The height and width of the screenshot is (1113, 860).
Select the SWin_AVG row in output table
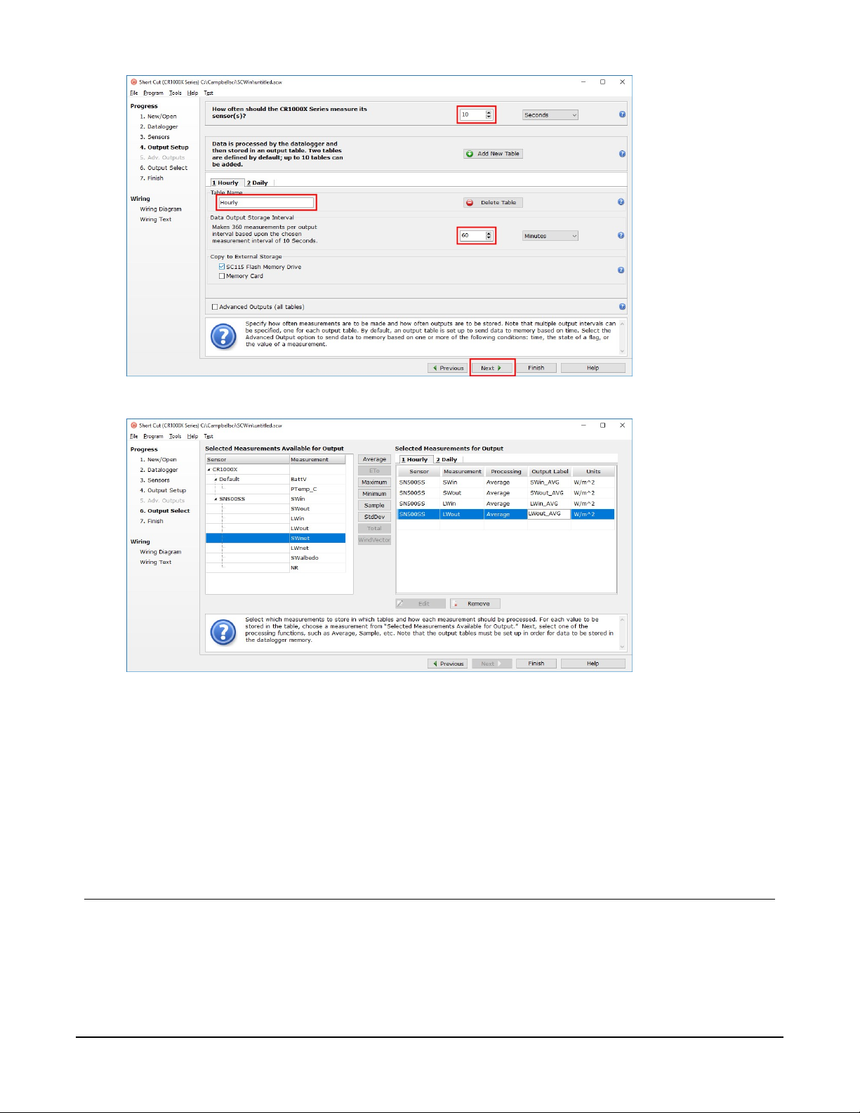tap(506, 482)
